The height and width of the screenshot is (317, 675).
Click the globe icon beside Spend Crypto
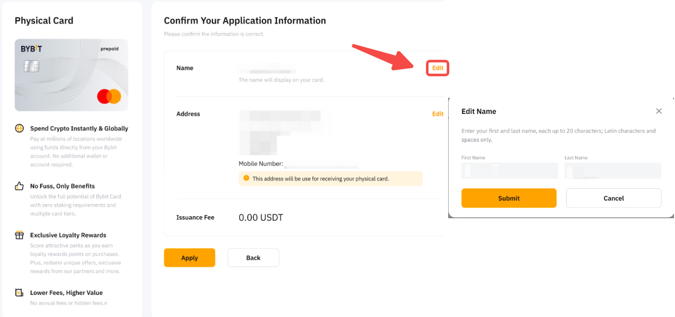pos(20,129)
